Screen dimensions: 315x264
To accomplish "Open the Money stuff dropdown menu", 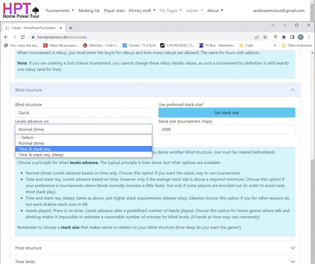I will pos(142,11).
